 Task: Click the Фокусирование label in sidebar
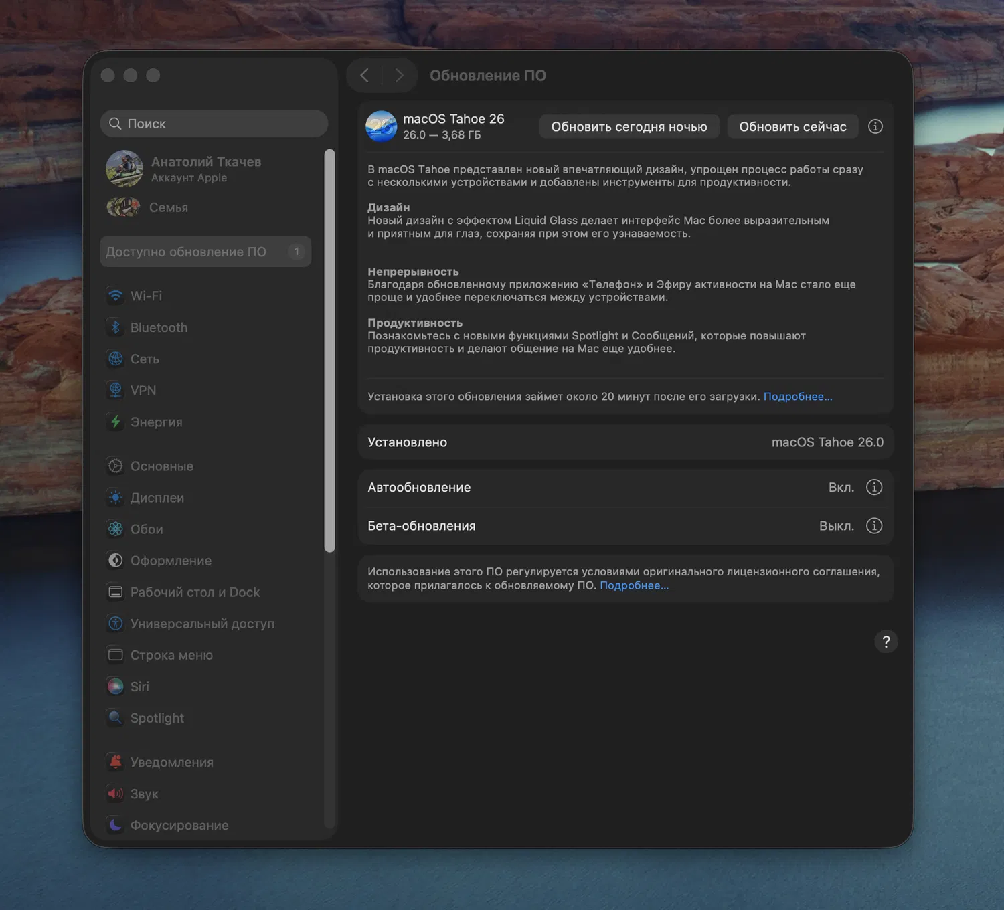pyautogui.click(x=179, y=824)
